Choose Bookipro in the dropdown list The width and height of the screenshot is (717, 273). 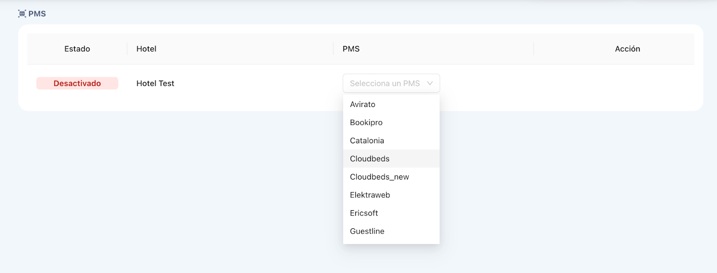(x=391, y=123)
